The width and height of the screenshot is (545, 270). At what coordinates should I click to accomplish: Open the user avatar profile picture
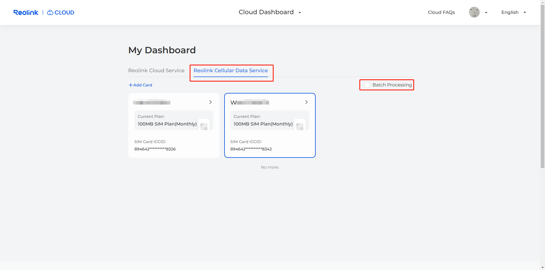tap(474, 12)
